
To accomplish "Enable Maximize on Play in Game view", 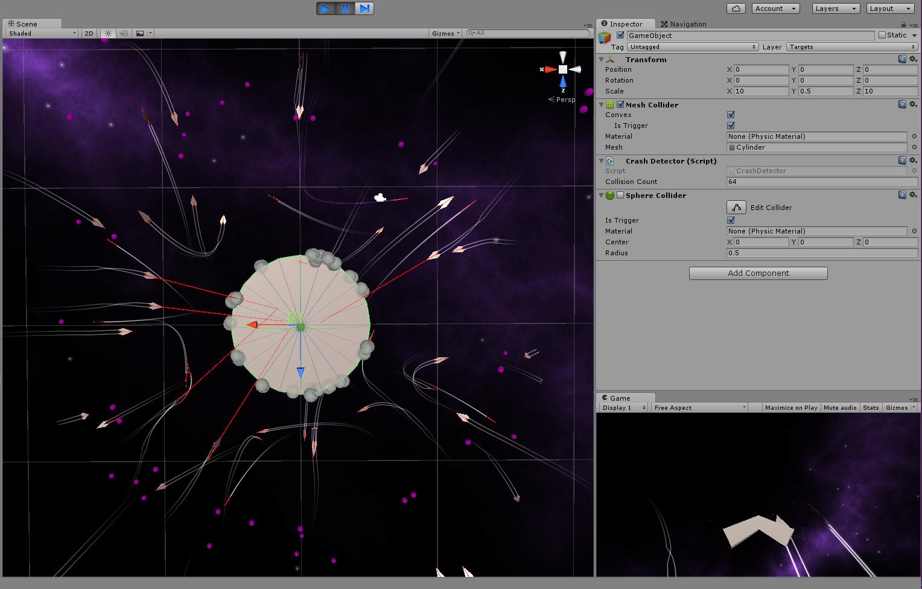I will 791,407.
